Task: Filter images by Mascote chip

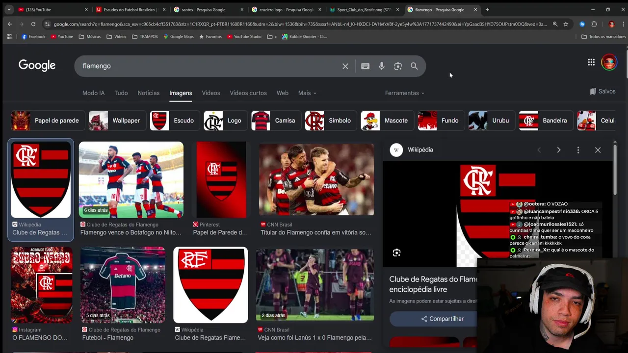Action: [x=387, y=121]
